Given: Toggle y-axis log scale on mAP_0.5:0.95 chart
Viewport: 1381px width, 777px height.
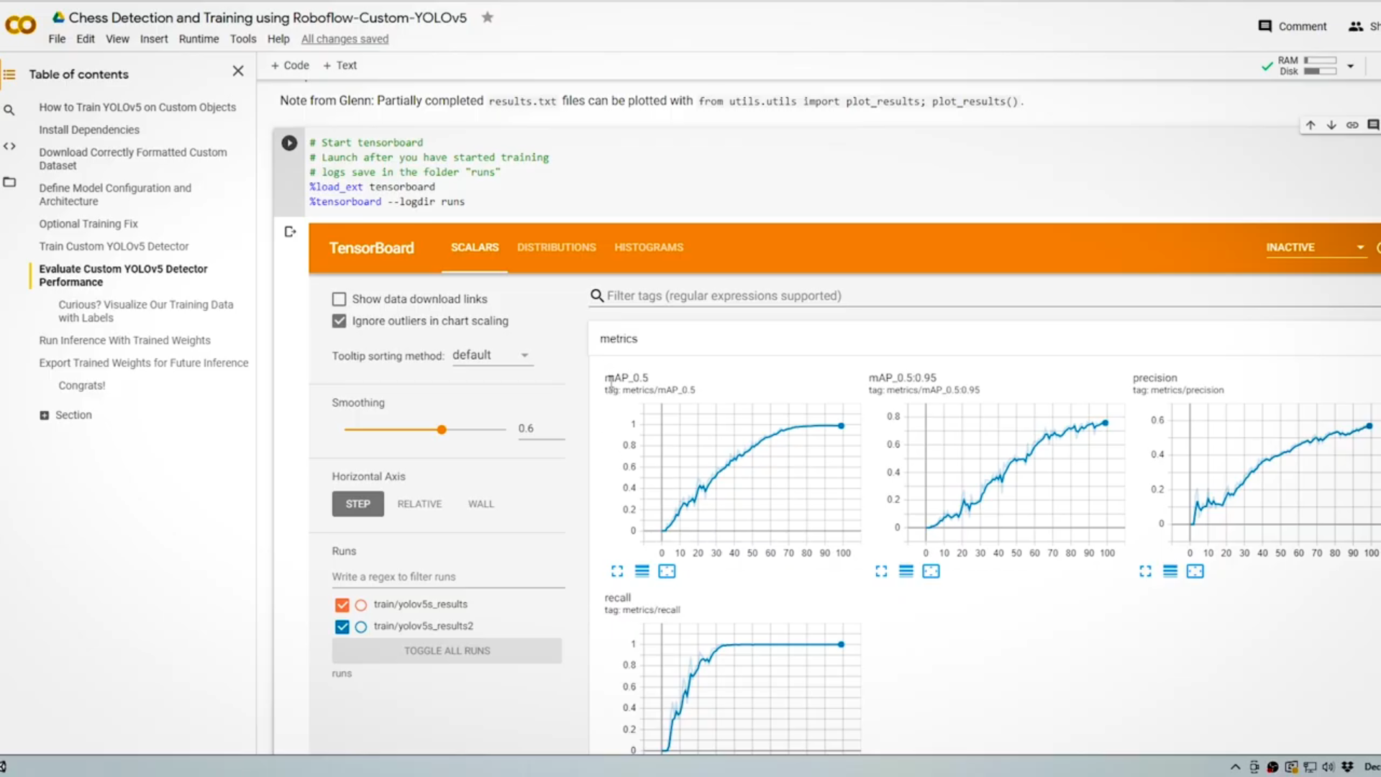Looking at the screenshot, I should 906,571.
